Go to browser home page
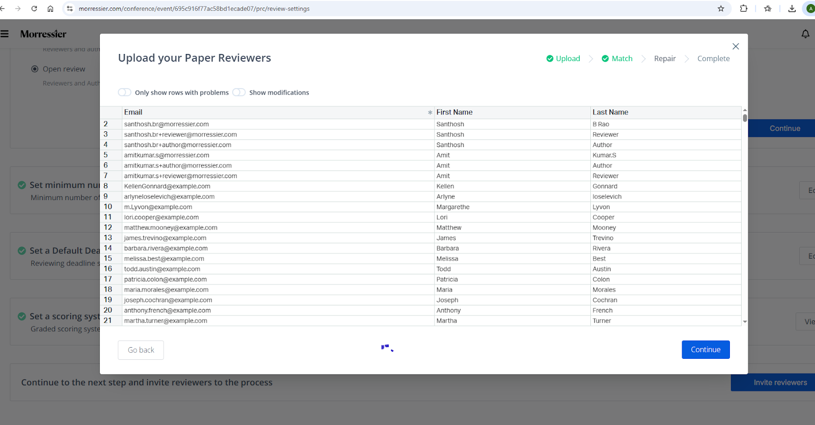 pos(50,9)
